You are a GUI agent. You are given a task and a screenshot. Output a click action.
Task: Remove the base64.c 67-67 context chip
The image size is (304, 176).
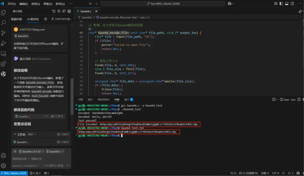click(x=43, y=151)
